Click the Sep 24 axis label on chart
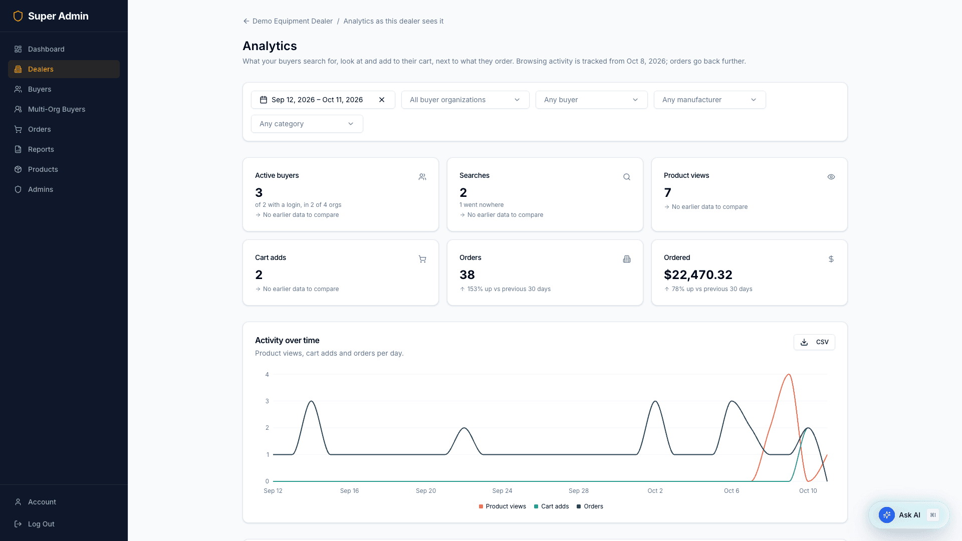962x541 pixels. point(502,491)
